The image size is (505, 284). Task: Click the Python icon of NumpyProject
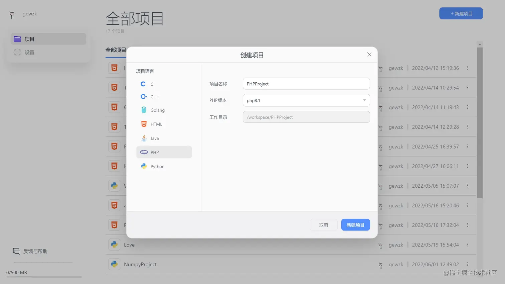(114, 264)
